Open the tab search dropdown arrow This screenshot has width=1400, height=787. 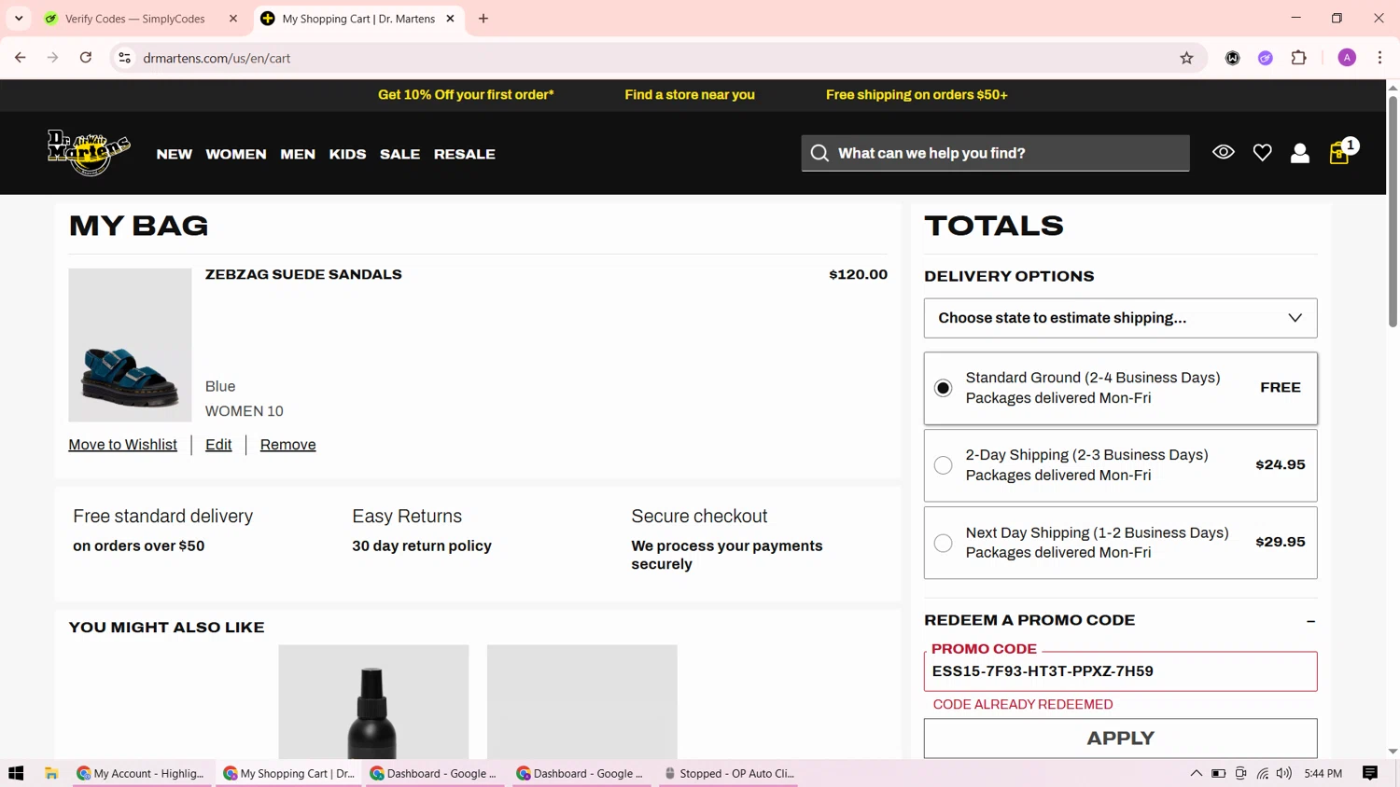[19, 19]
